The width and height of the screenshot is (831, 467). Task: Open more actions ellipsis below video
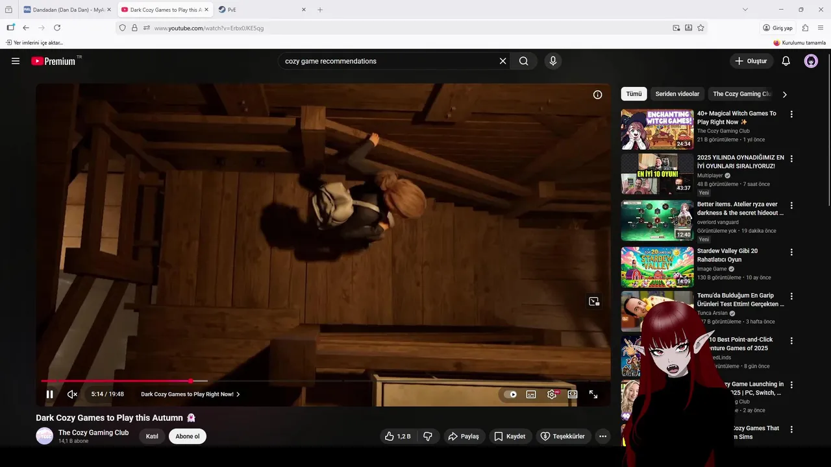tap(603, 437)
